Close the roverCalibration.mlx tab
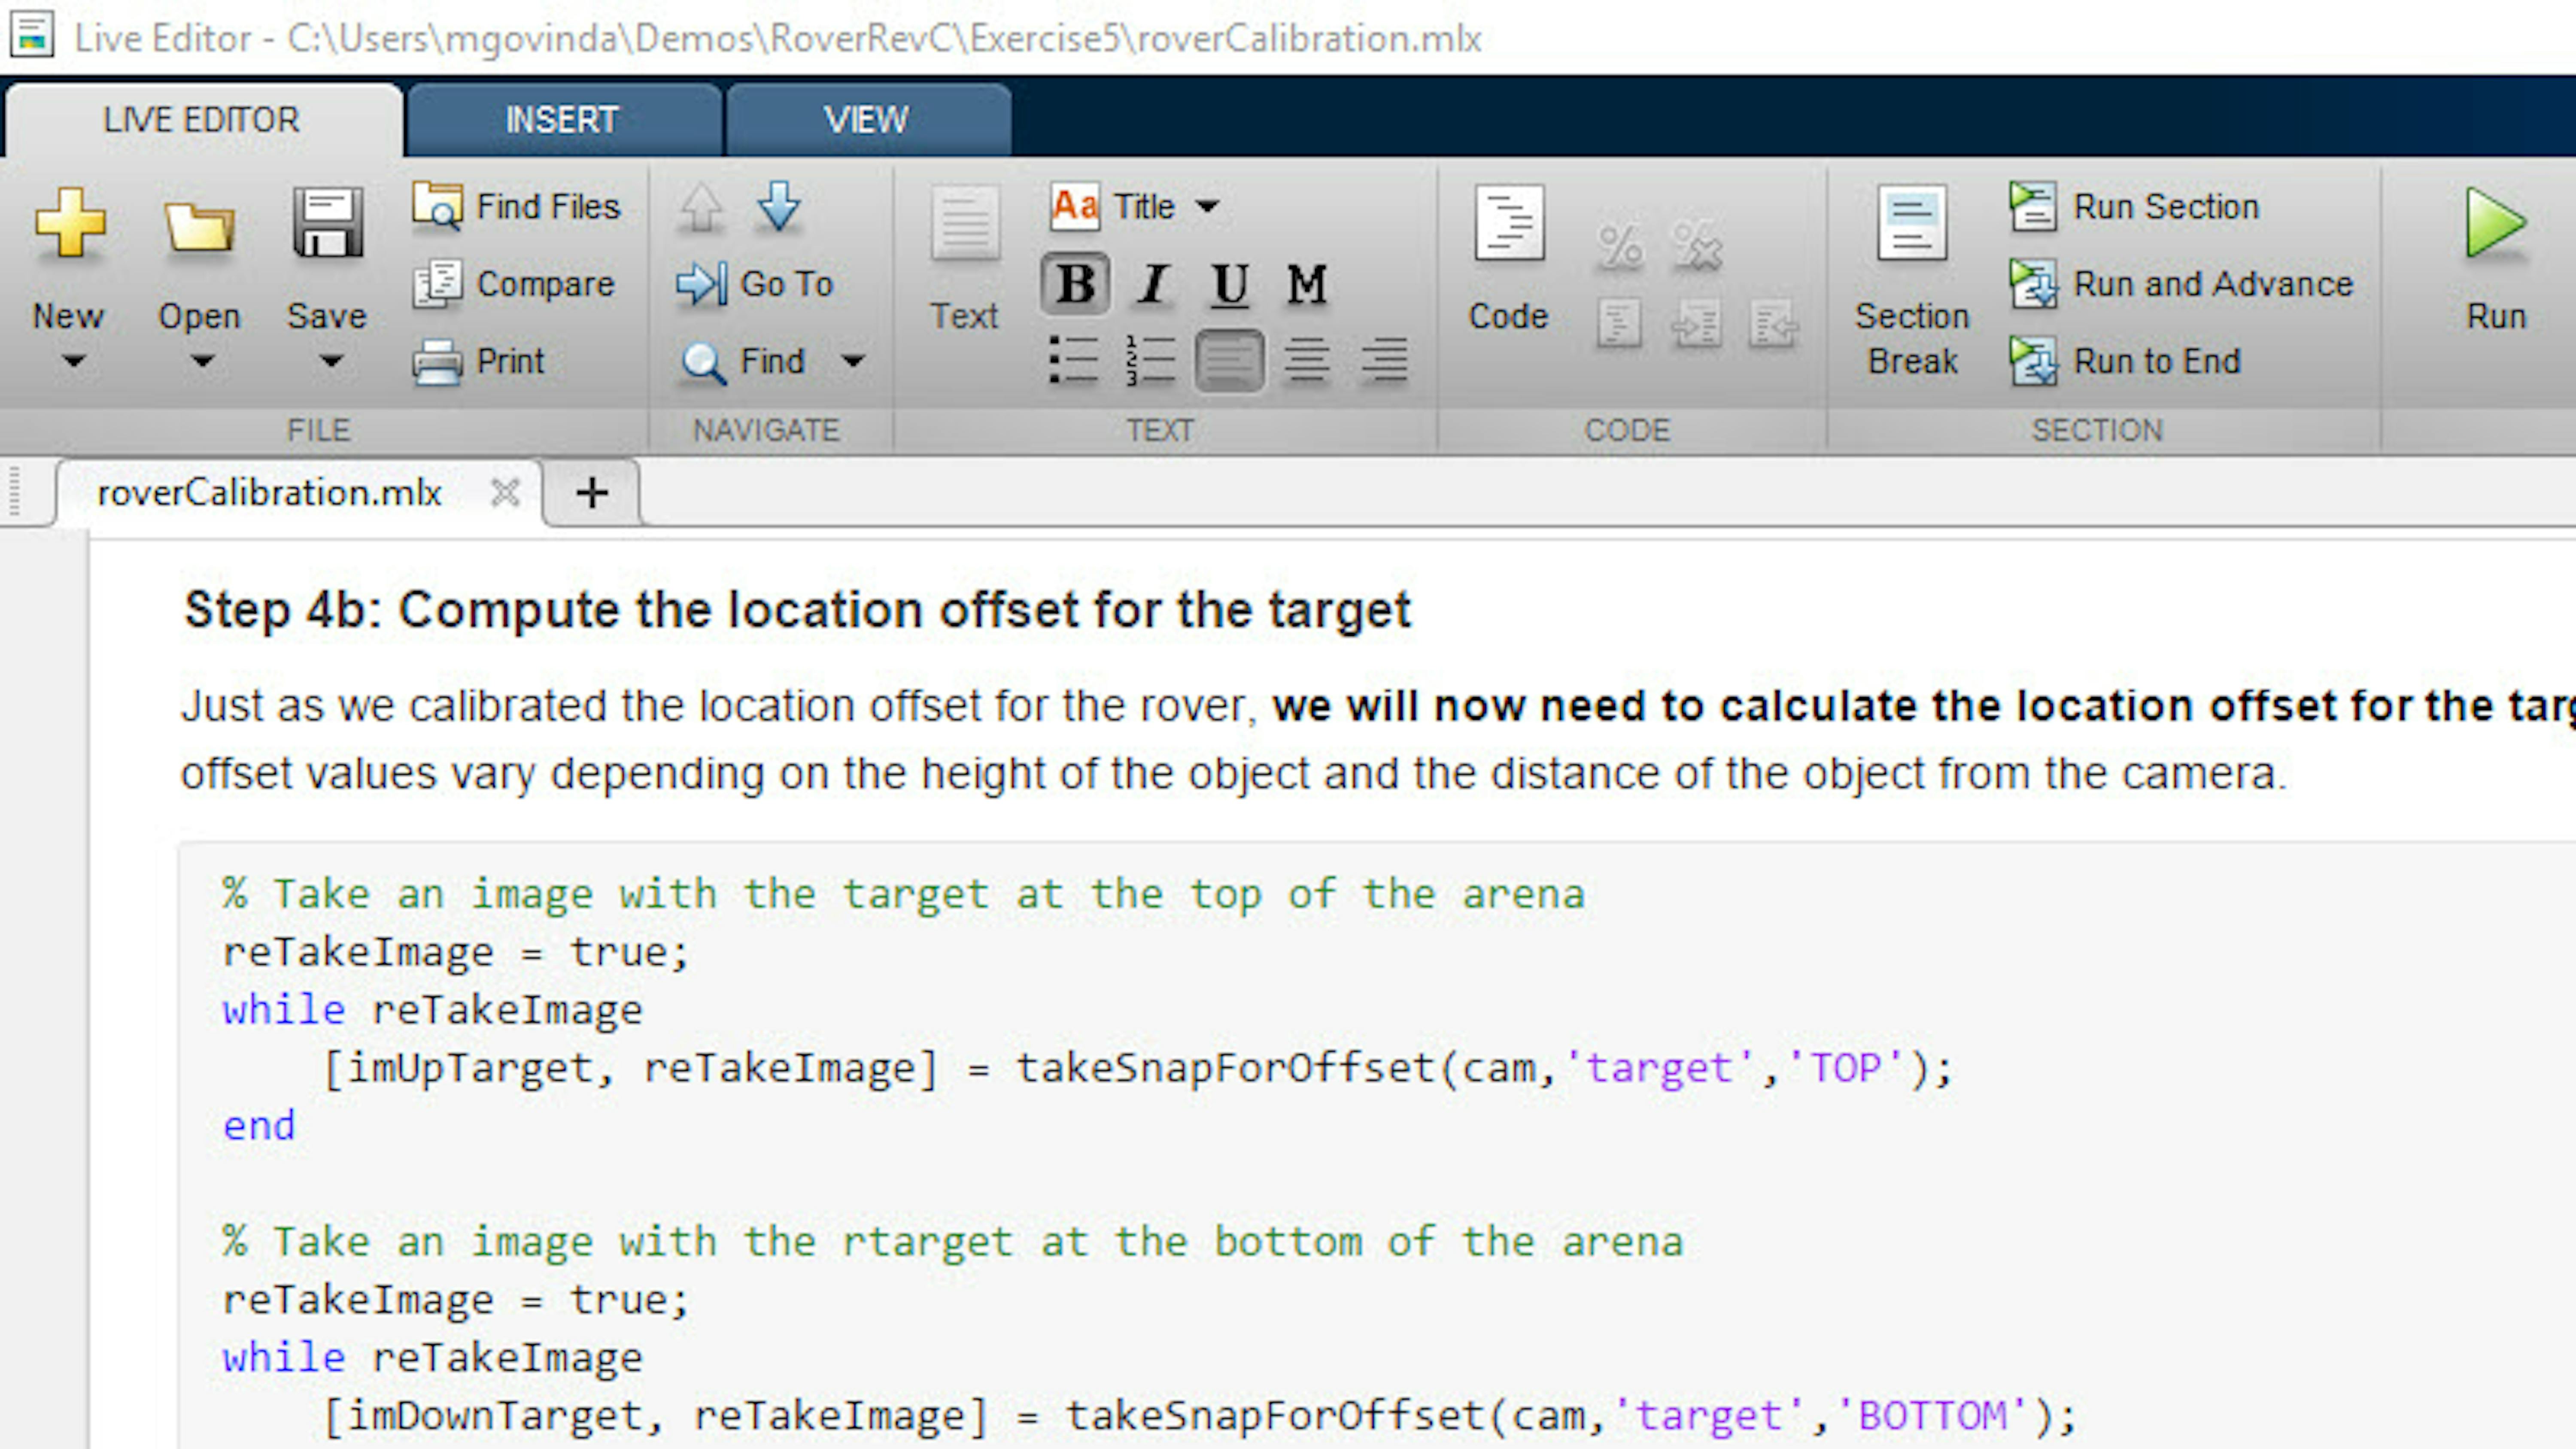This screenshot has width=2576, height=1449. (x=505, y=492)
